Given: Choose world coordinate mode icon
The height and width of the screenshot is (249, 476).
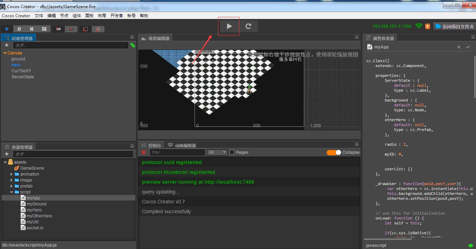Looking at the screenshot, I should point(98,29).
